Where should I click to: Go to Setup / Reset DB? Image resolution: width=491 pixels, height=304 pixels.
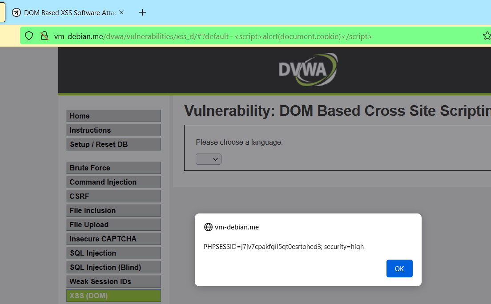[x=114, y=144]
